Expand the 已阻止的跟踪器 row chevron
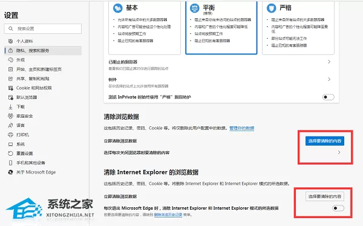 tap(329, 62)
